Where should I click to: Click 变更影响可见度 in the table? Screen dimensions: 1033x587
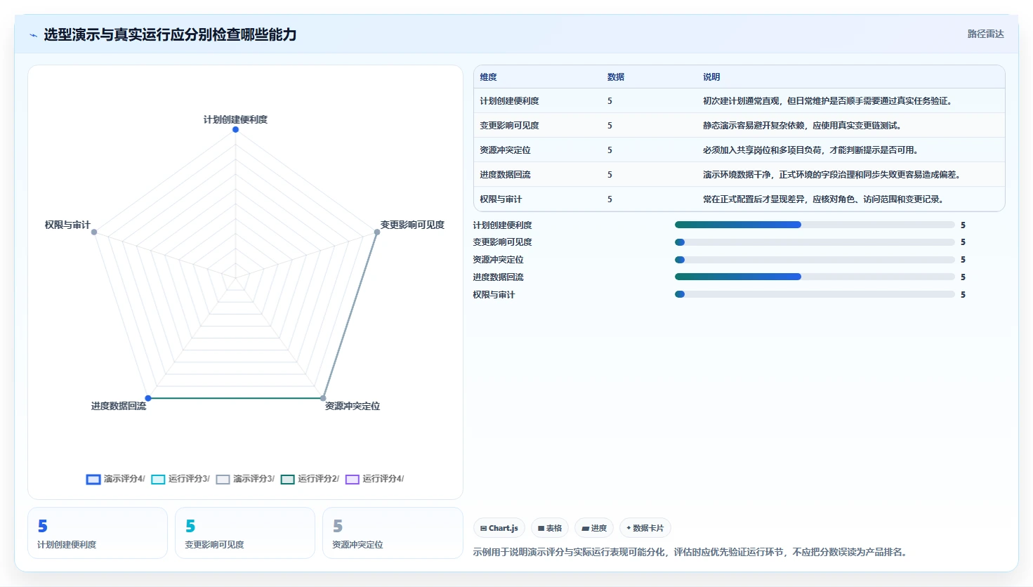tap(509, 126)
